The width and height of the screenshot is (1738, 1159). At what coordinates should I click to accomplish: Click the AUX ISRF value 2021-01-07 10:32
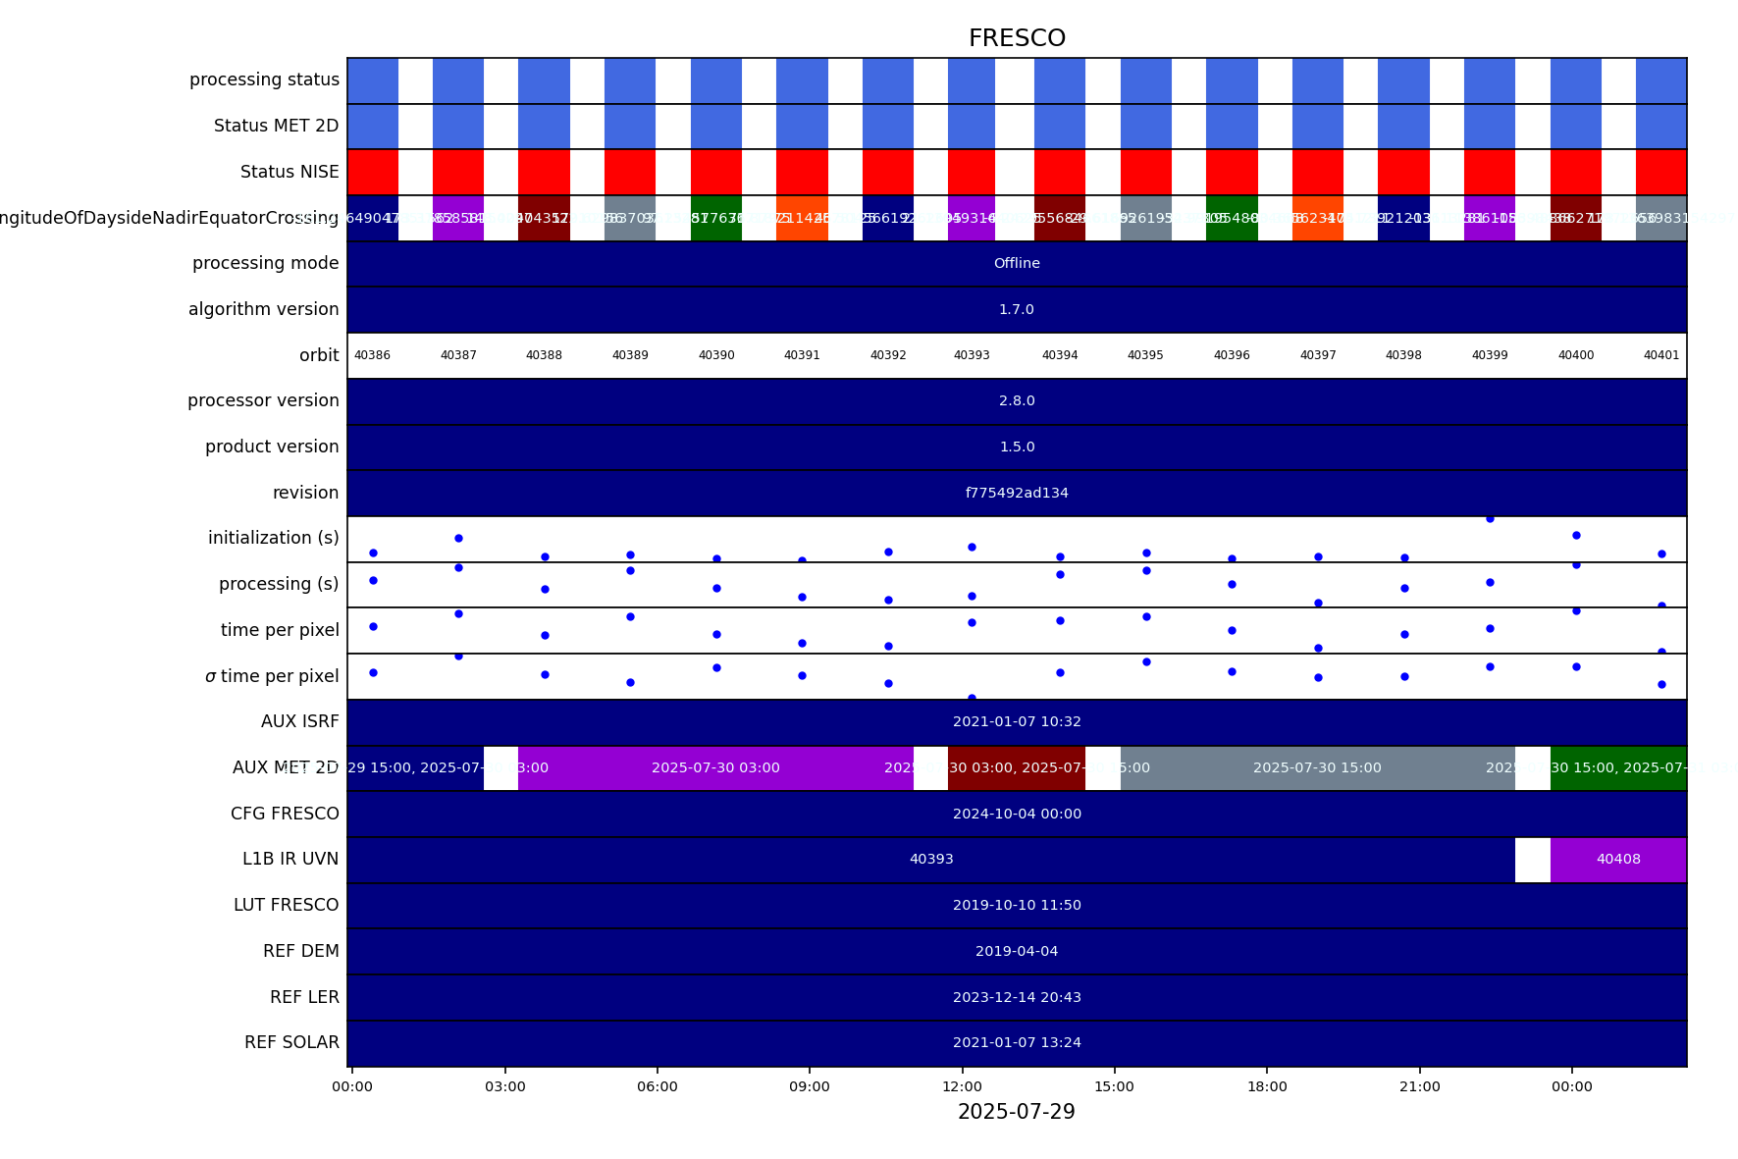click(x=1017, y=722)
